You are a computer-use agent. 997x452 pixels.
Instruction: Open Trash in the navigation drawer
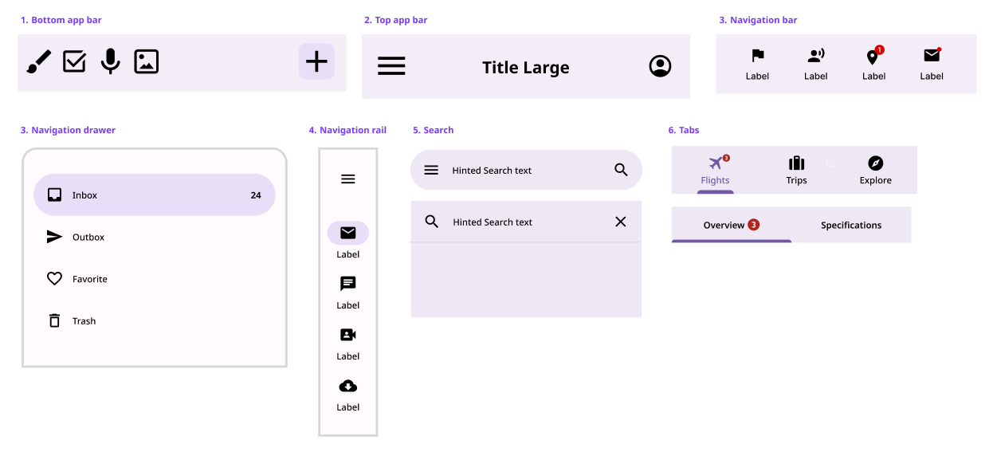pyautogui.click(x=155, y=321)
